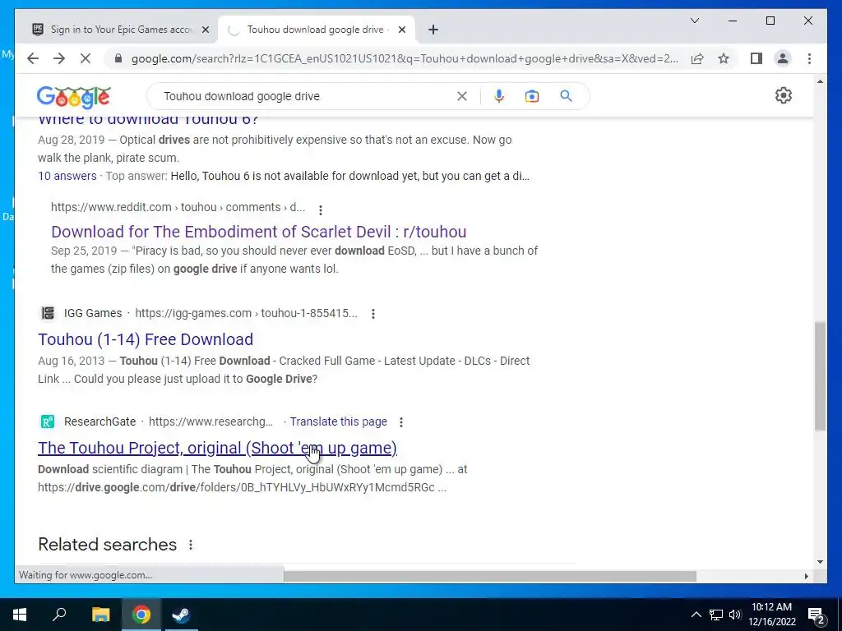Open the Chrome side panel

click(x=756, y=58)
